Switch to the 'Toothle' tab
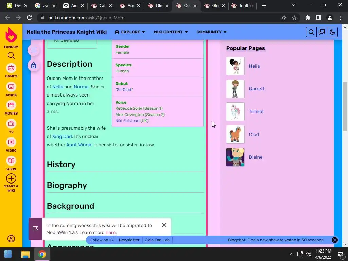The width and height of the screenshot is (348, 261). (243, 6)
